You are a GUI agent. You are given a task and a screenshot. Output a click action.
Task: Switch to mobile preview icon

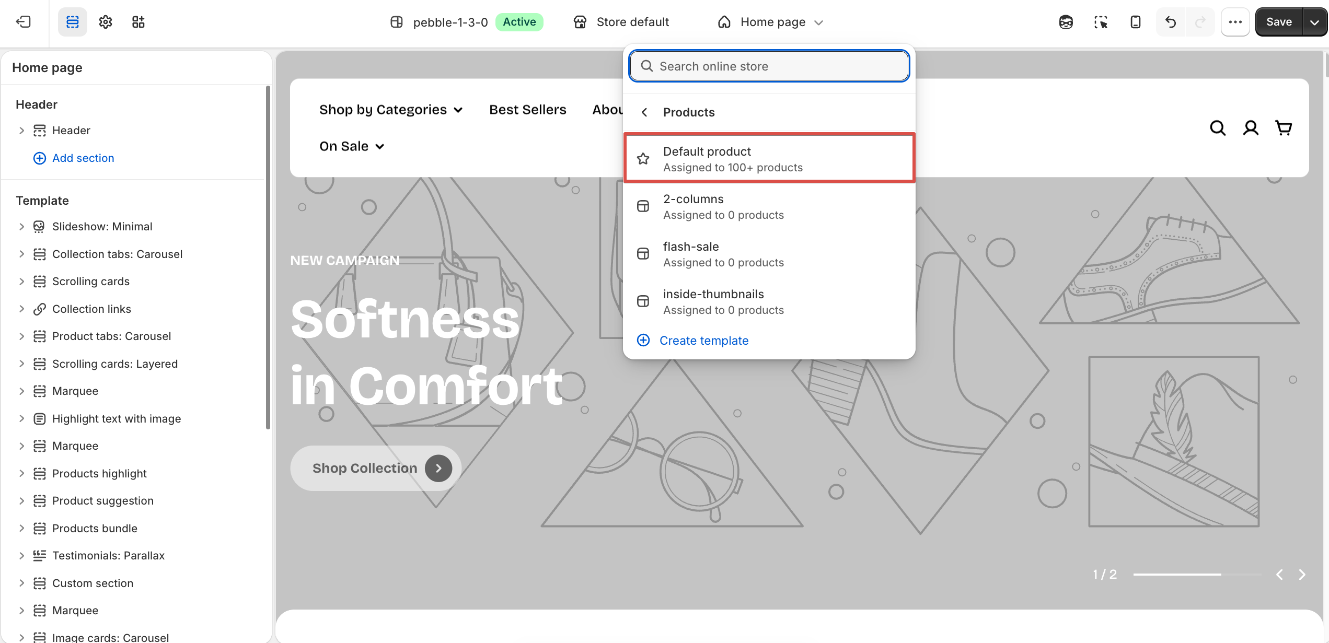click(1135, 22)
